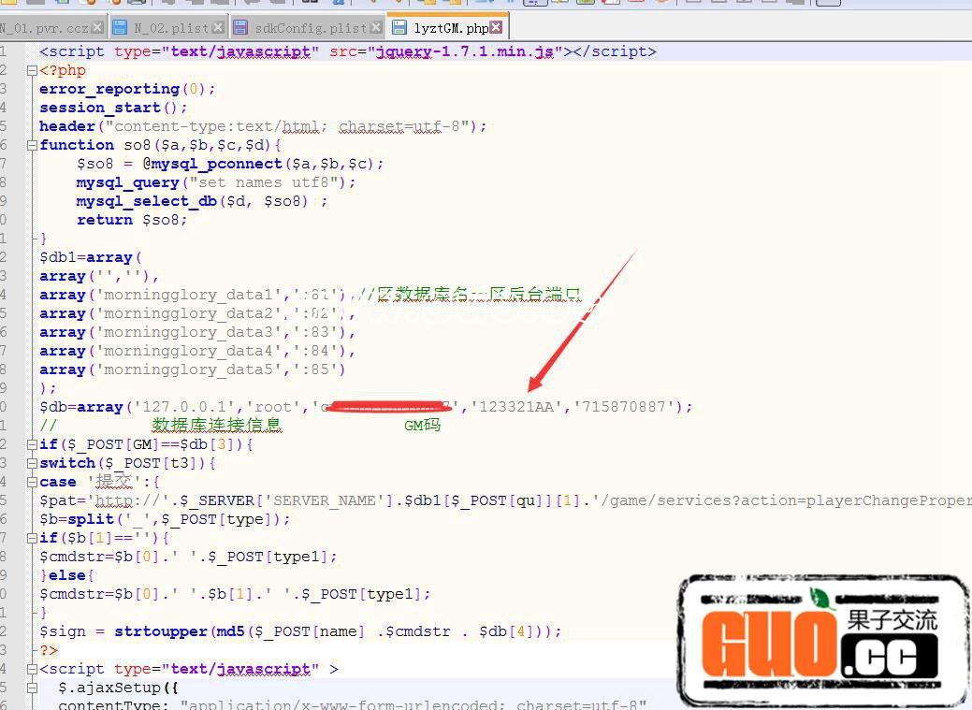Close the N_01.pvr.ccz tab
Image resolution: width=972 pixels, height=710 pixels.
(x=95, y=28)
